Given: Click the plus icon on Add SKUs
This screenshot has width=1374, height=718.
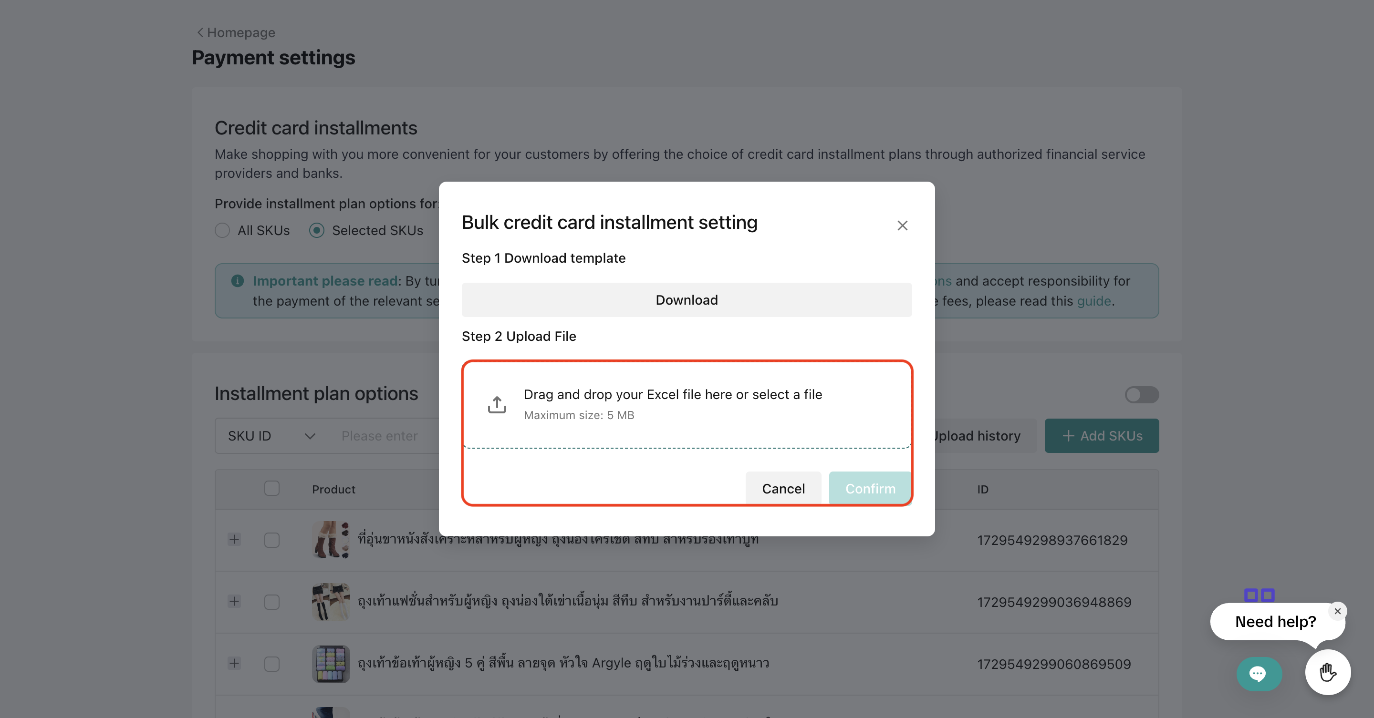Looking at the screenshot, I should point(1068,436).
